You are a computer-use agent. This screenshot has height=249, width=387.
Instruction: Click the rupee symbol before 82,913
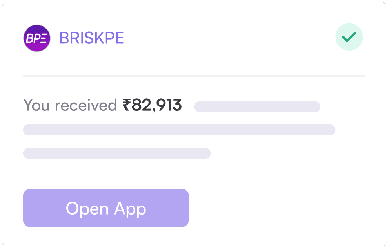[127, 105]
